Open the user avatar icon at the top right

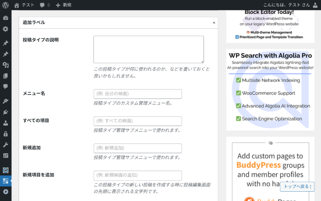[315, 5]
